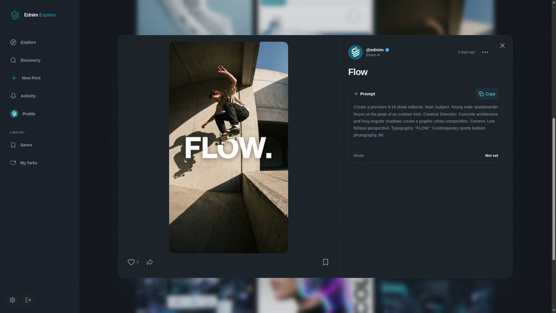
Task: Click the Flow post title
Action: [x=358, y=72]
